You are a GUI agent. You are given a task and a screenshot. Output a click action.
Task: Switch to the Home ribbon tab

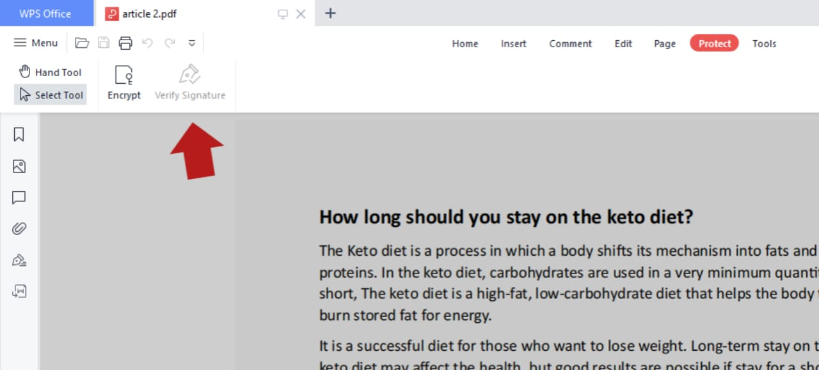coord(465,43)
